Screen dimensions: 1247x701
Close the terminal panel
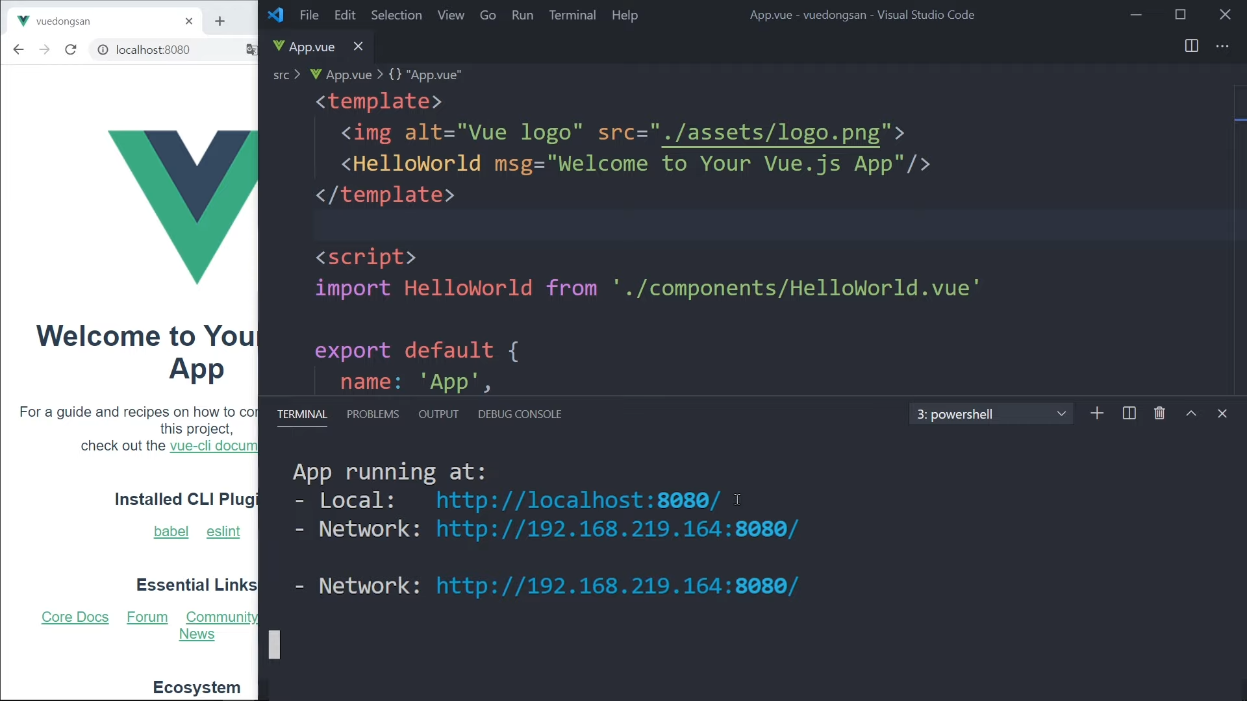1222,413
